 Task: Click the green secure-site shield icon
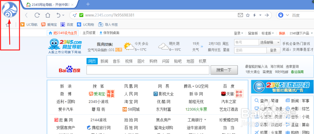tap(81, 15)
